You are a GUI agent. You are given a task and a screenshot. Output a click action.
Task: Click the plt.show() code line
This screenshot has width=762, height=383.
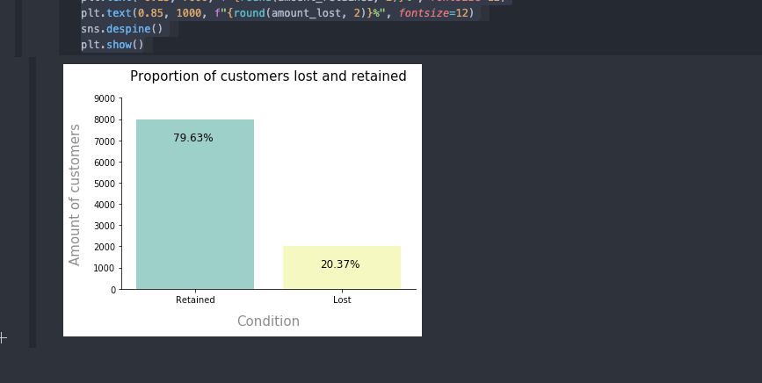pos(112,45)
